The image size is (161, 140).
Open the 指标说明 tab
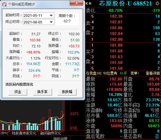pyautogui.click(x=60, y=138)
